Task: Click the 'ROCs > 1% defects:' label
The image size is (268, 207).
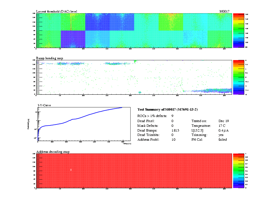Action: coord(152,116)
